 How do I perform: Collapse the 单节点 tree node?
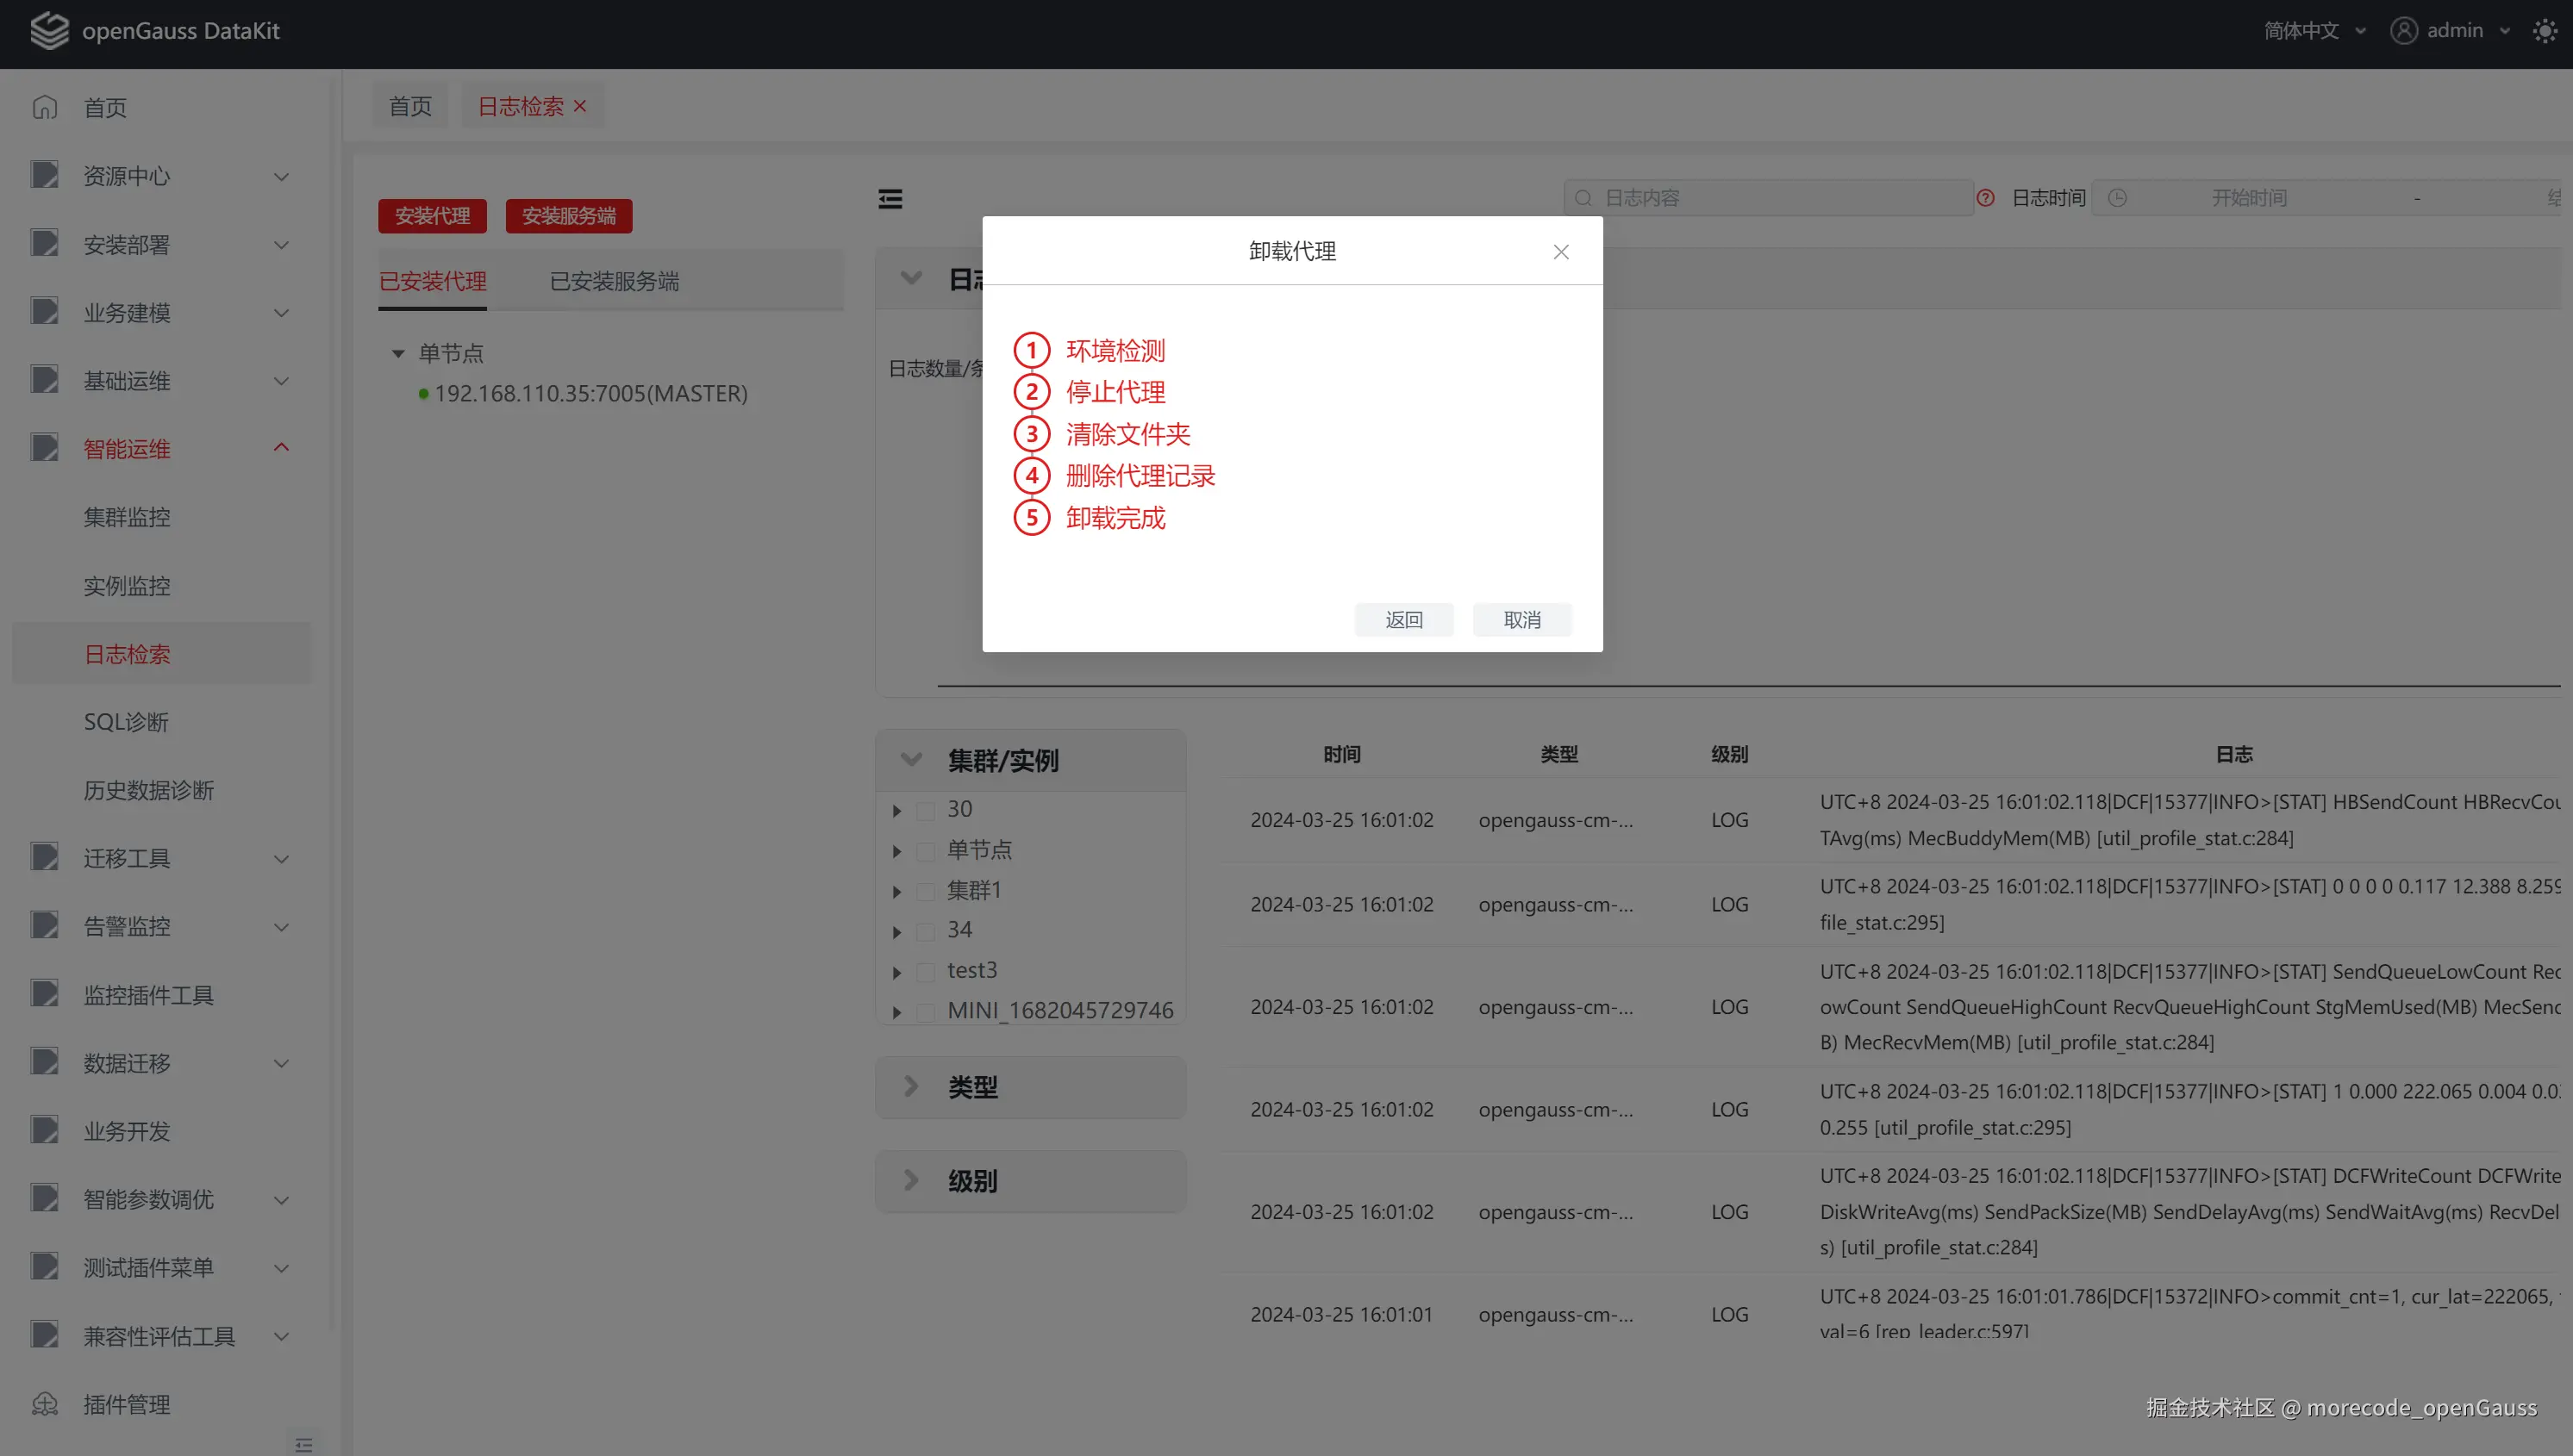tap(398, 353)
